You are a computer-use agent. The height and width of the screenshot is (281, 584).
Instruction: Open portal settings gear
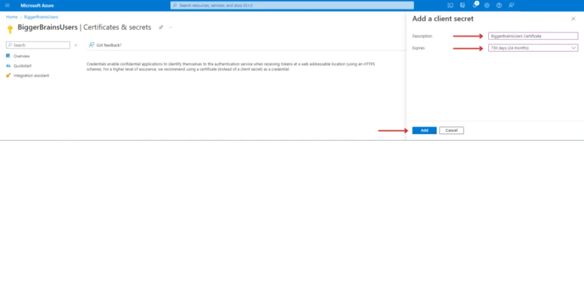487,5
